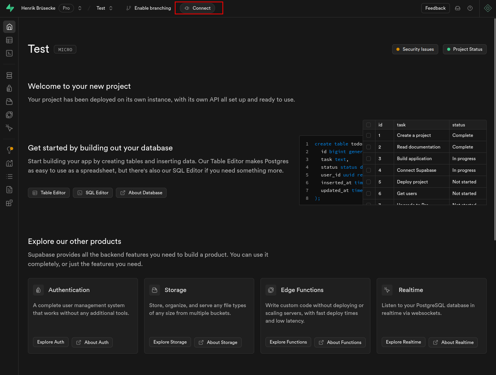Tick checkbox for Create a project row
The width and height of the screenshot is (496, 375).
click(x=369, y=135)
